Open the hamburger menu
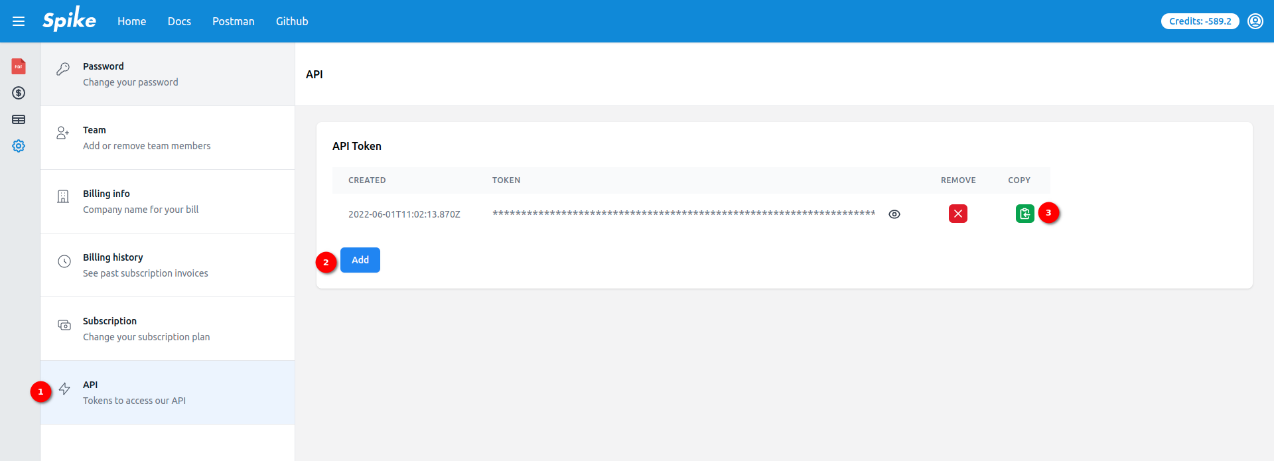The height and width of the screenshot is (461, 1274). click(x=19, y=21)
